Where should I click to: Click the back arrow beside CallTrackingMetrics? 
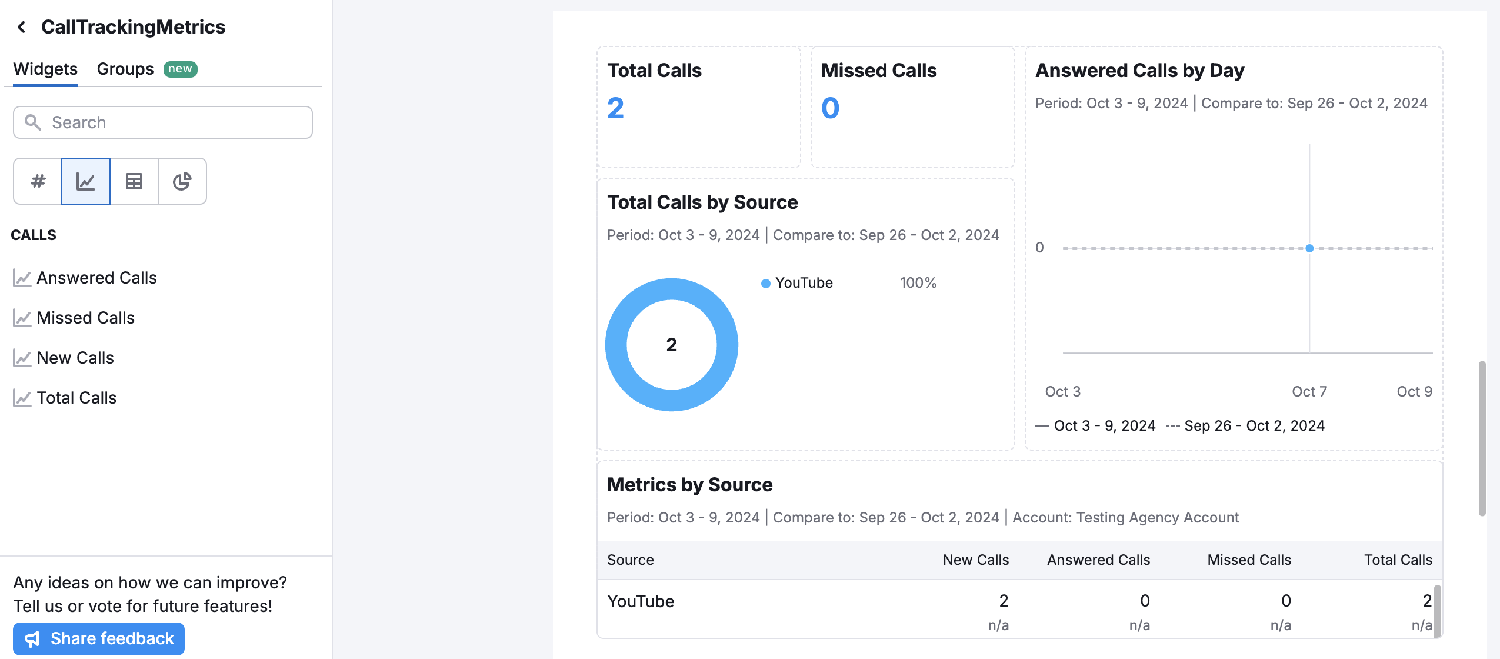(x=21, y=27)
